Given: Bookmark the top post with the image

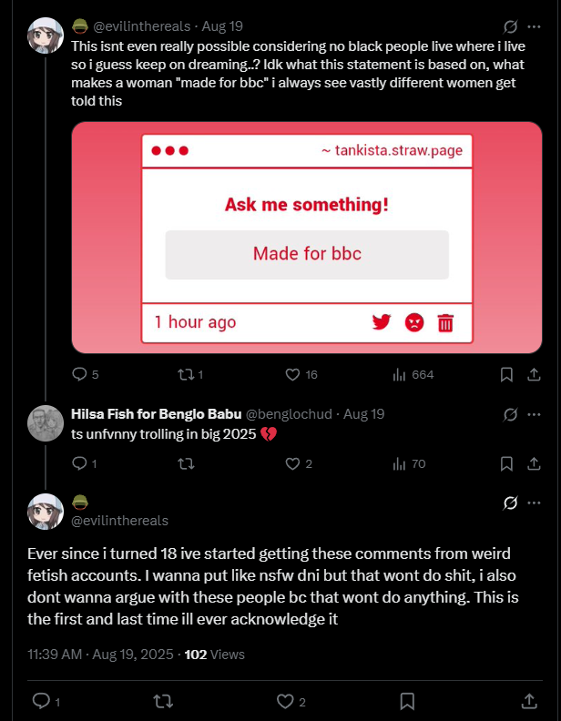Looking at the screenshot, I should 507,374.
